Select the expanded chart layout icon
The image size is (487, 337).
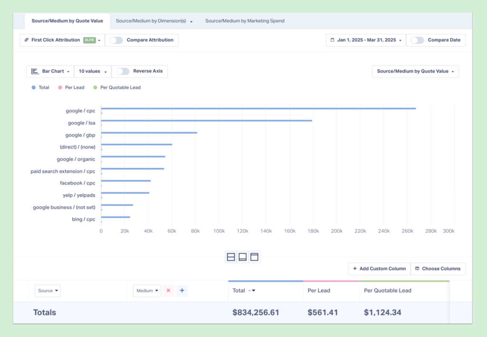tap(243, 257)
